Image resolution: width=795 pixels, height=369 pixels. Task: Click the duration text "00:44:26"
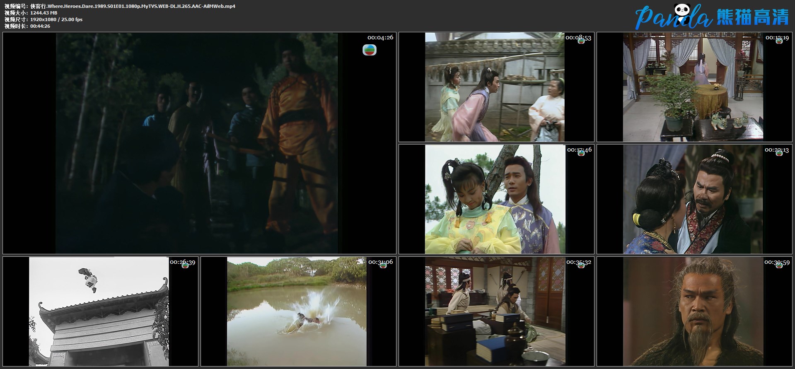pyautogui.click(x=40, y=26)
